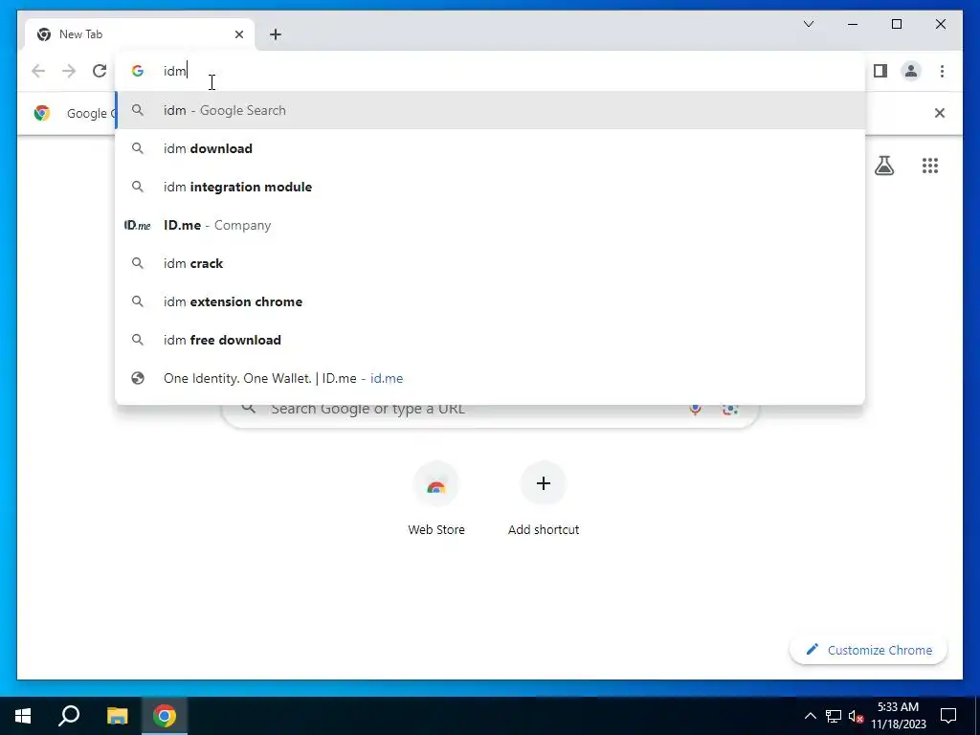Screen dimensions: 980x735
Task: Open the notification center icon
Action: (x=948, y=716)
